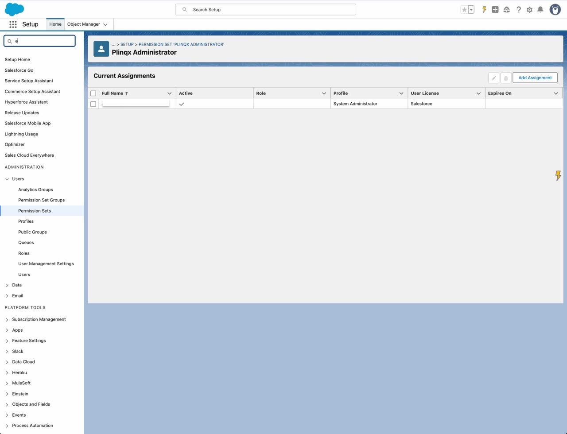Image resolution: width=567 pixels, height=434 pixels.
Task: Open the Full Name column menu chevron
Action: click(x=169, y=93)
